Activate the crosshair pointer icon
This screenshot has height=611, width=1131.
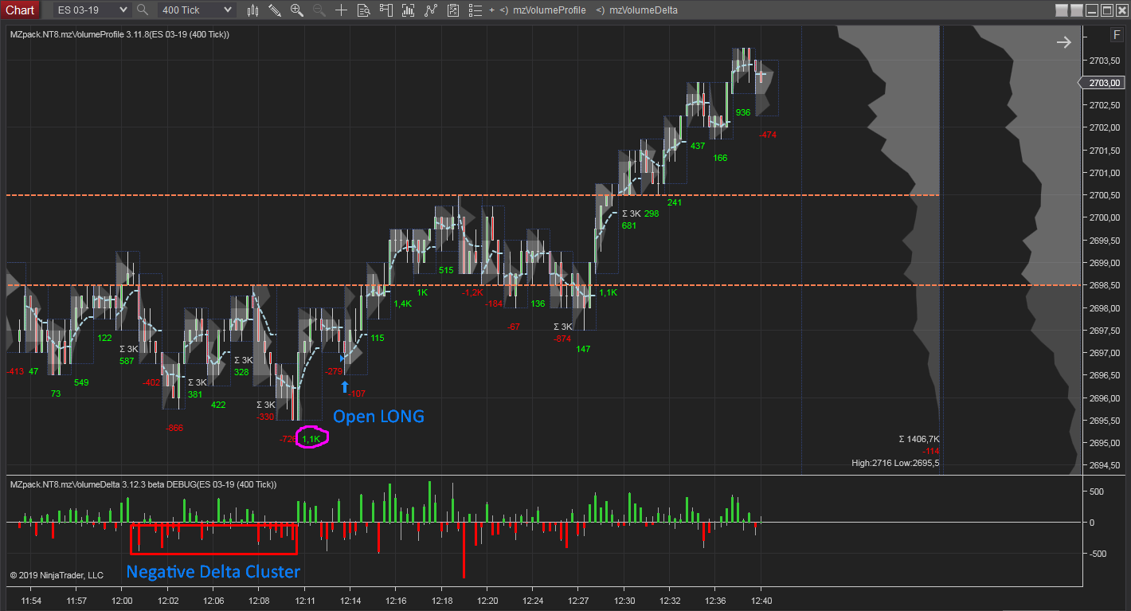(x=341, y=10)
